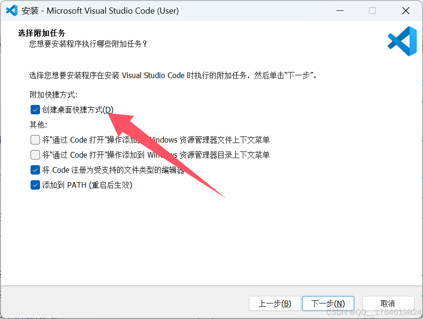Proceed with the 下一步(N) button
This screenshot has height=319, width=423.
(x=328, y=303)
